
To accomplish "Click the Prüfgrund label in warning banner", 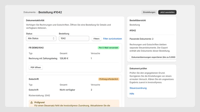I will [x=39, y=102].
